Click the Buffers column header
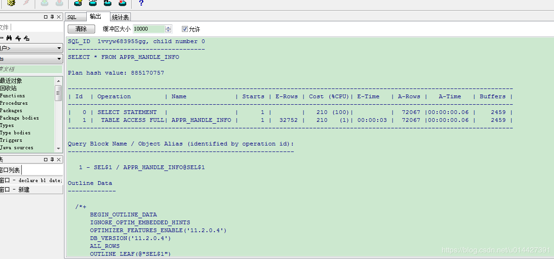Image resolution: width=554 pixels, height=259 pixels. pos(493,96)
